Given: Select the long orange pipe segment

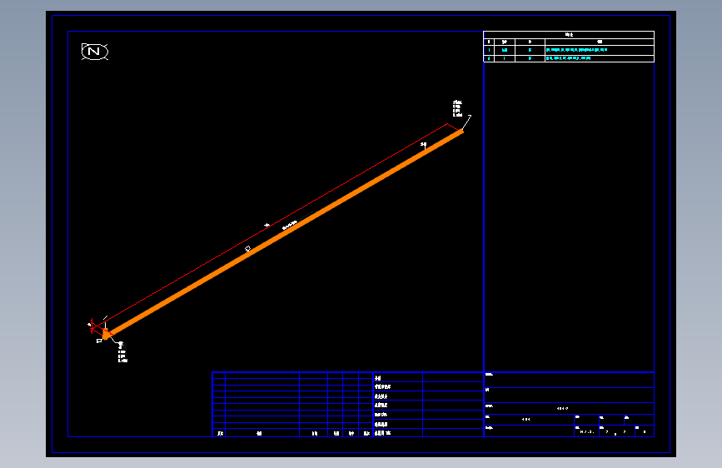Looking at the screenshot, I should (x=286, y=233).
